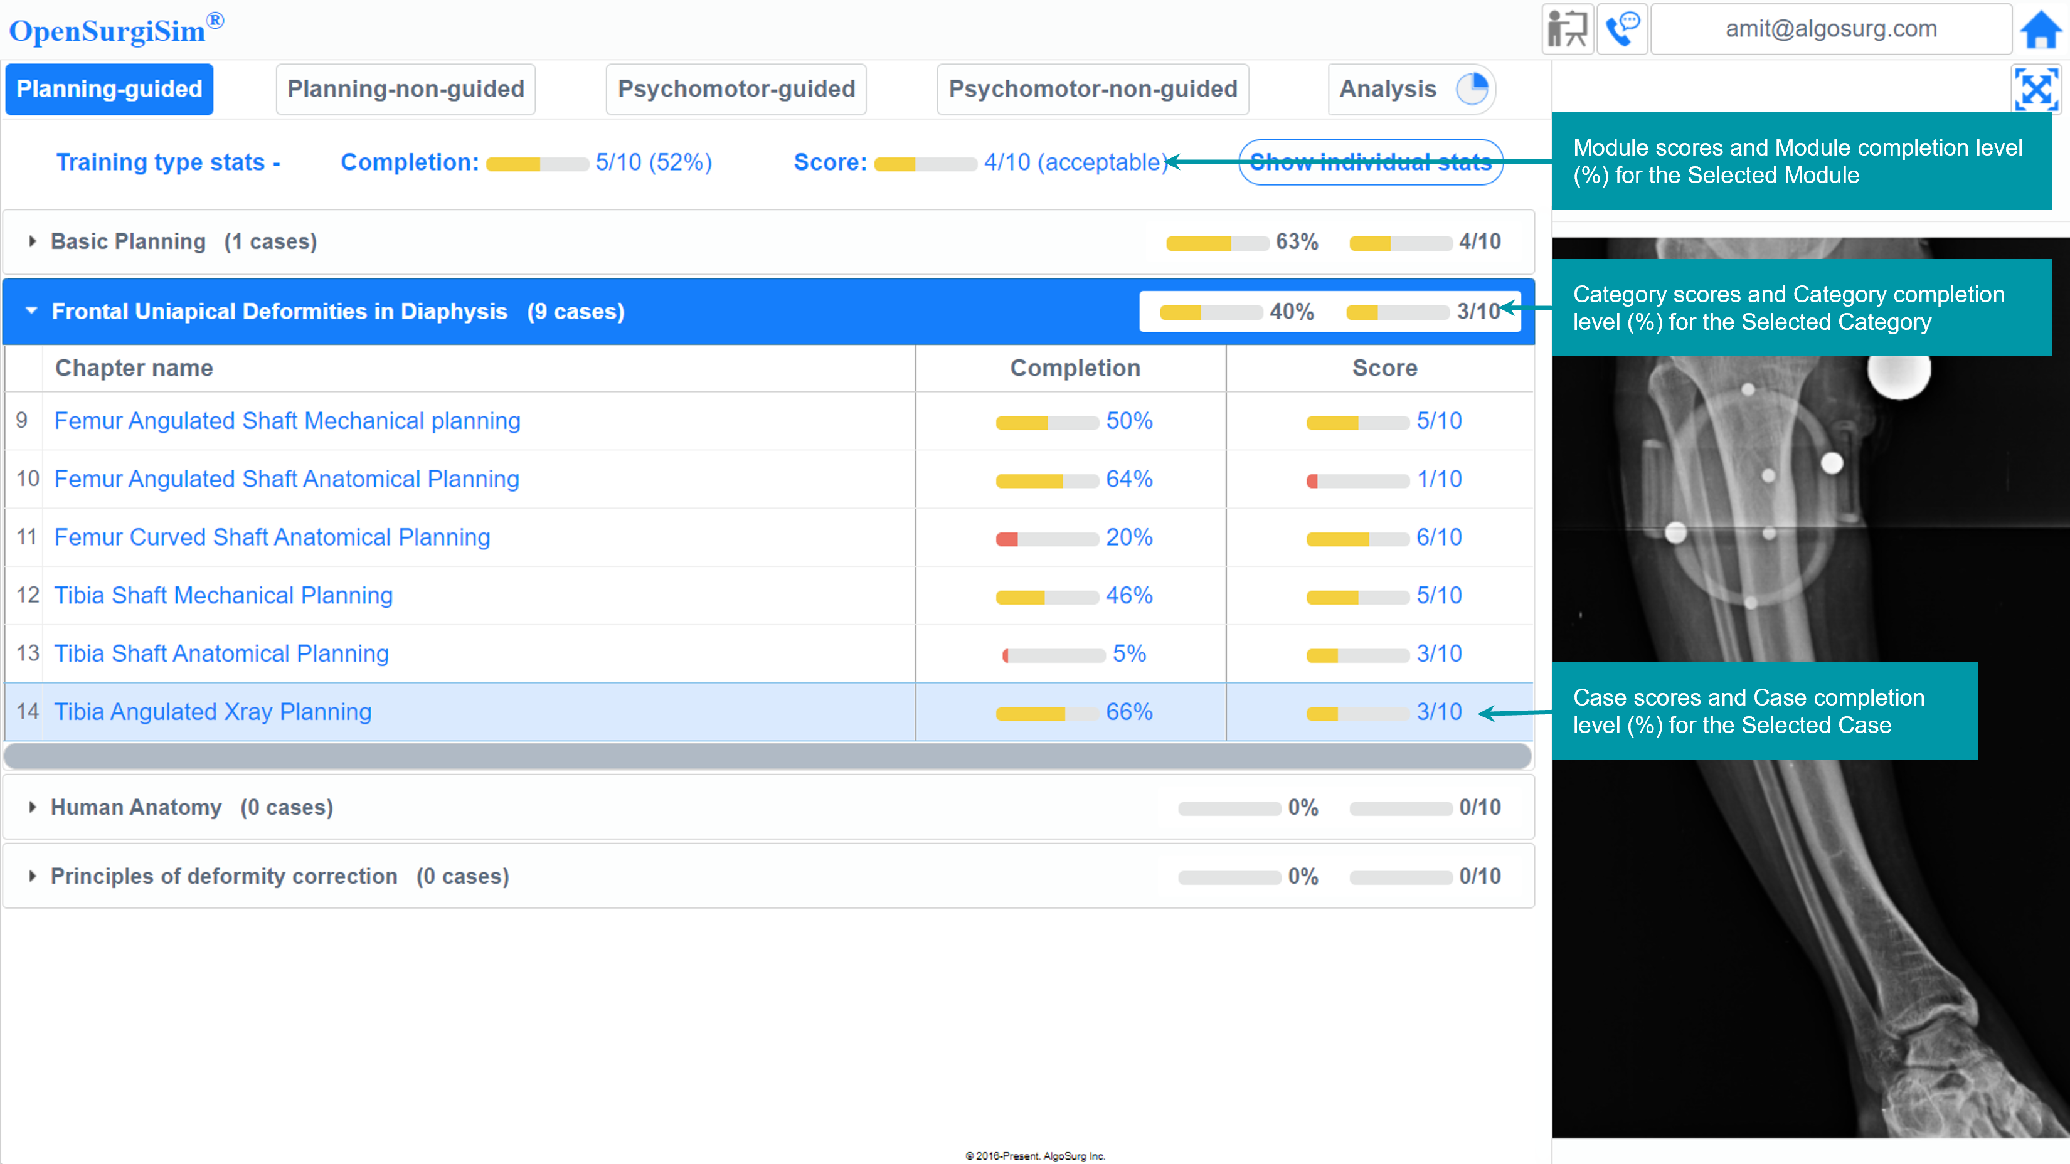Select the Planning-guided tab
The width and height of the screenshot is (2070, 1164).
[x=109, y=89]
